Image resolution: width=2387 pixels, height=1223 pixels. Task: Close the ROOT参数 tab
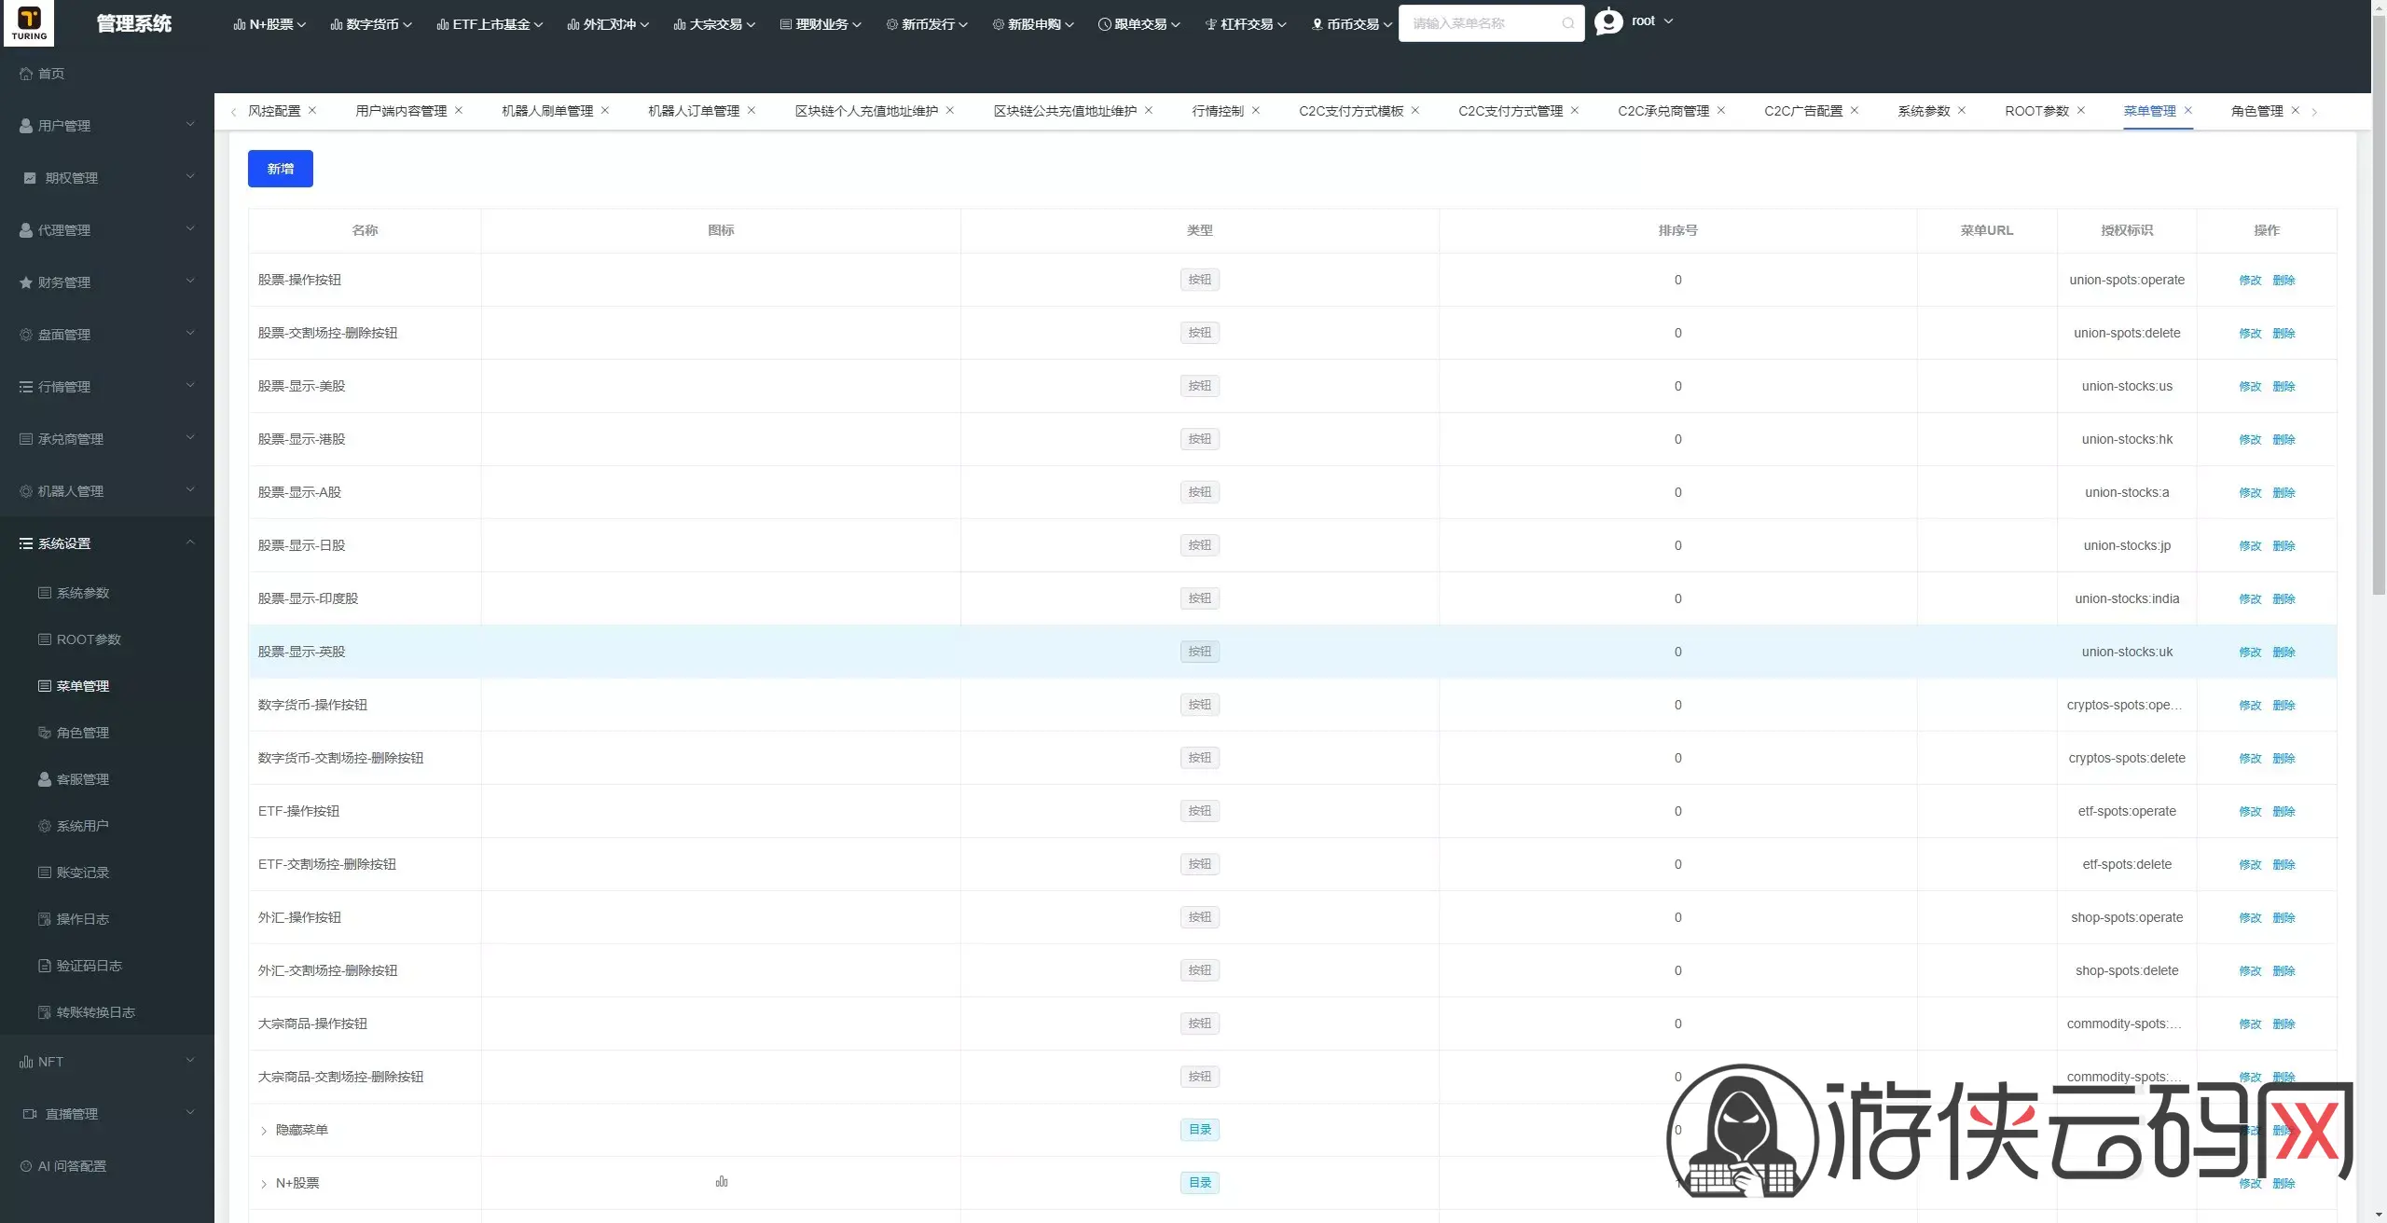2080,110
